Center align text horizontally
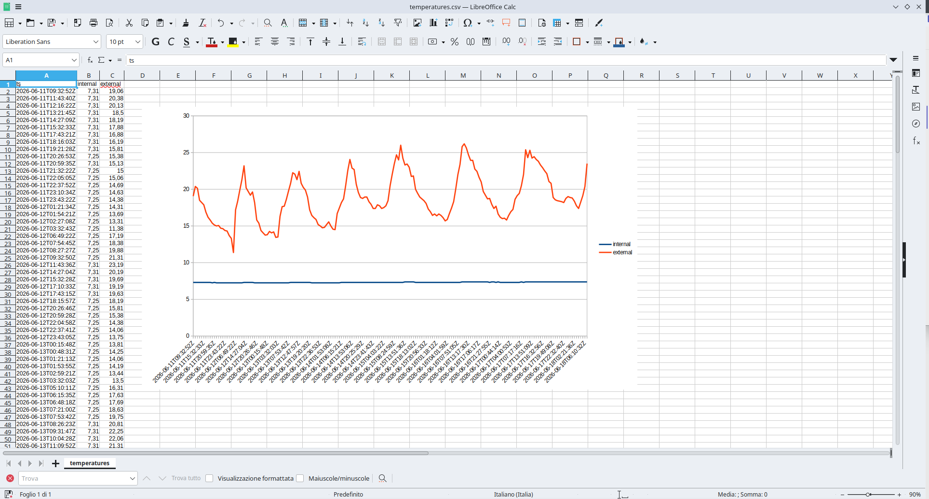This screenshot has width=929, height=499. [x=275, y=42]
